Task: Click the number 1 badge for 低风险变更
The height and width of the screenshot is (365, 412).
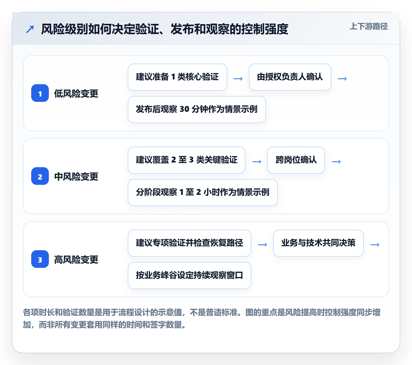Action: coord(40,93)
